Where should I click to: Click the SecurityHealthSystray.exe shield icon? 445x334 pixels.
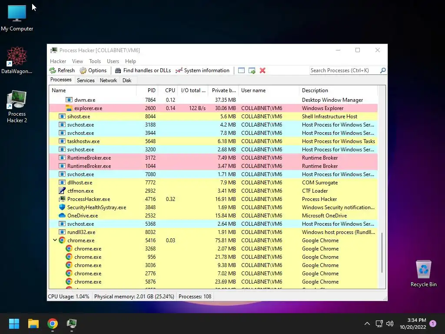pyautogui.click(x=62, y=207)
